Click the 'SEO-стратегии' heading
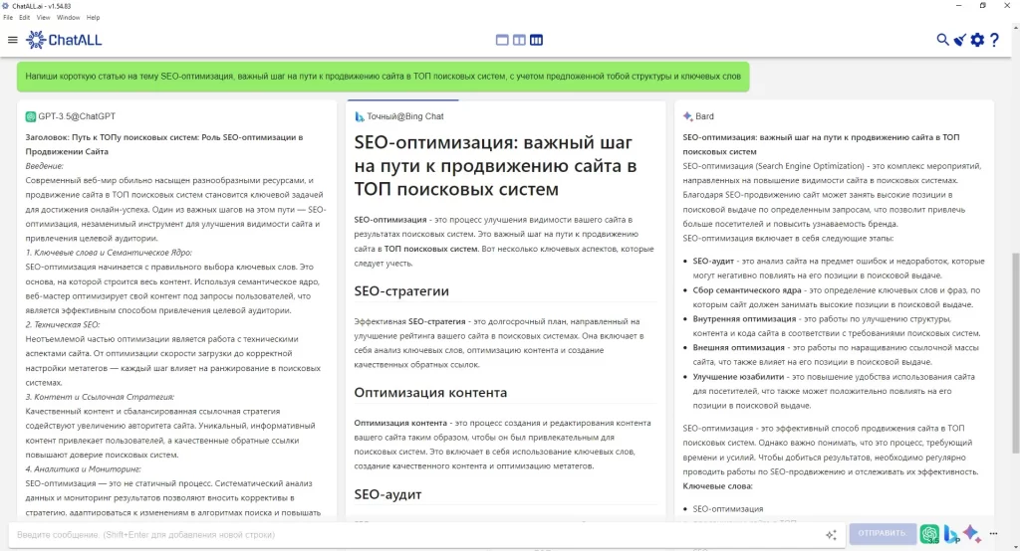Image resolution: width=1020 pixels, height=551 pixels. click(401, 291)
